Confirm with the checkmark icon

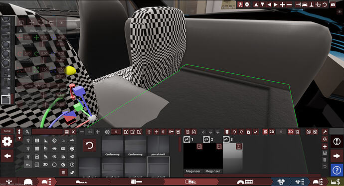click(x=256, y=132)
